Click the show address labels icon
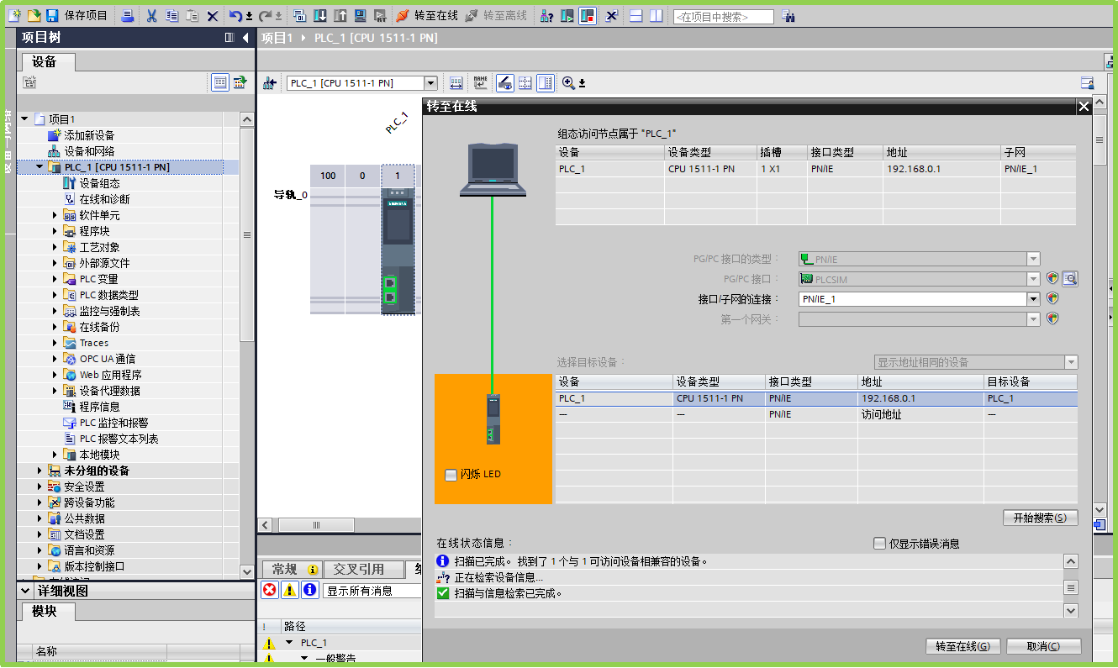 tap(456, 83)
